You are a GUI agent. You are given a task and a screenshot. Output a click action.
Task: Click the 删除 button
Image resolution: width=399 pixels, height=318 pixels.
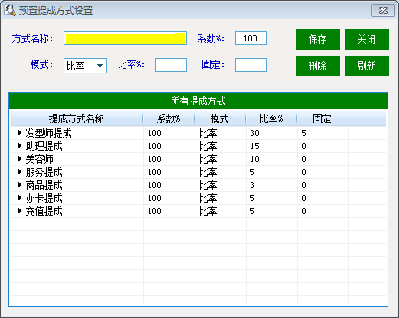pyautogui.click(x=318, y=66)
